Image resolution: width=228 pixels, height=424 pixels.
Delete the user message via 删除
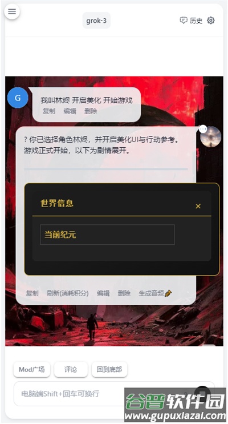click(91, 111)
